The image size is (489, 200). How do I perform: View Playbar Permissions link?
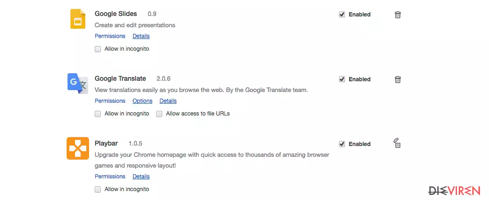(110, 176)
